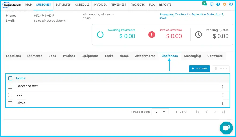Open the help question mark icon

218,4
